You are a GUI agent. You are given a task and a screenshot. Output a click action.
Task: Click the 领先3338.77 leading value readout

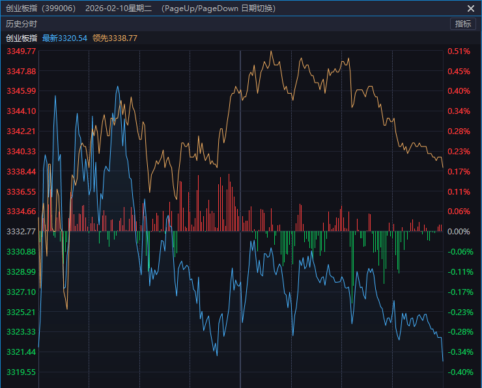point(115,38)
